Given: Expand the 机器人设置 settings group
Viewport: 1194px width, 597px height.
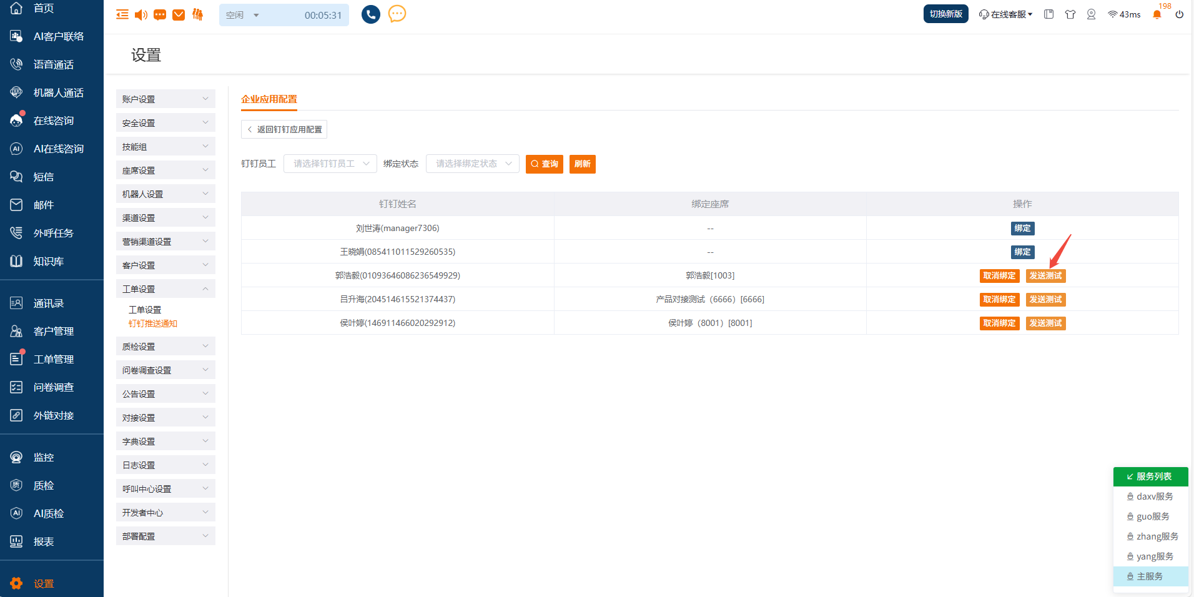Looking at the screenshot, I should pos(165,194).
